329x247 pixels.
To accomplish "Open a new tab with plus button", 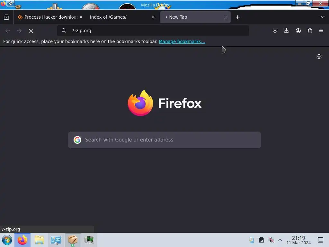I will pyautogui.click(x=237, y=17).
